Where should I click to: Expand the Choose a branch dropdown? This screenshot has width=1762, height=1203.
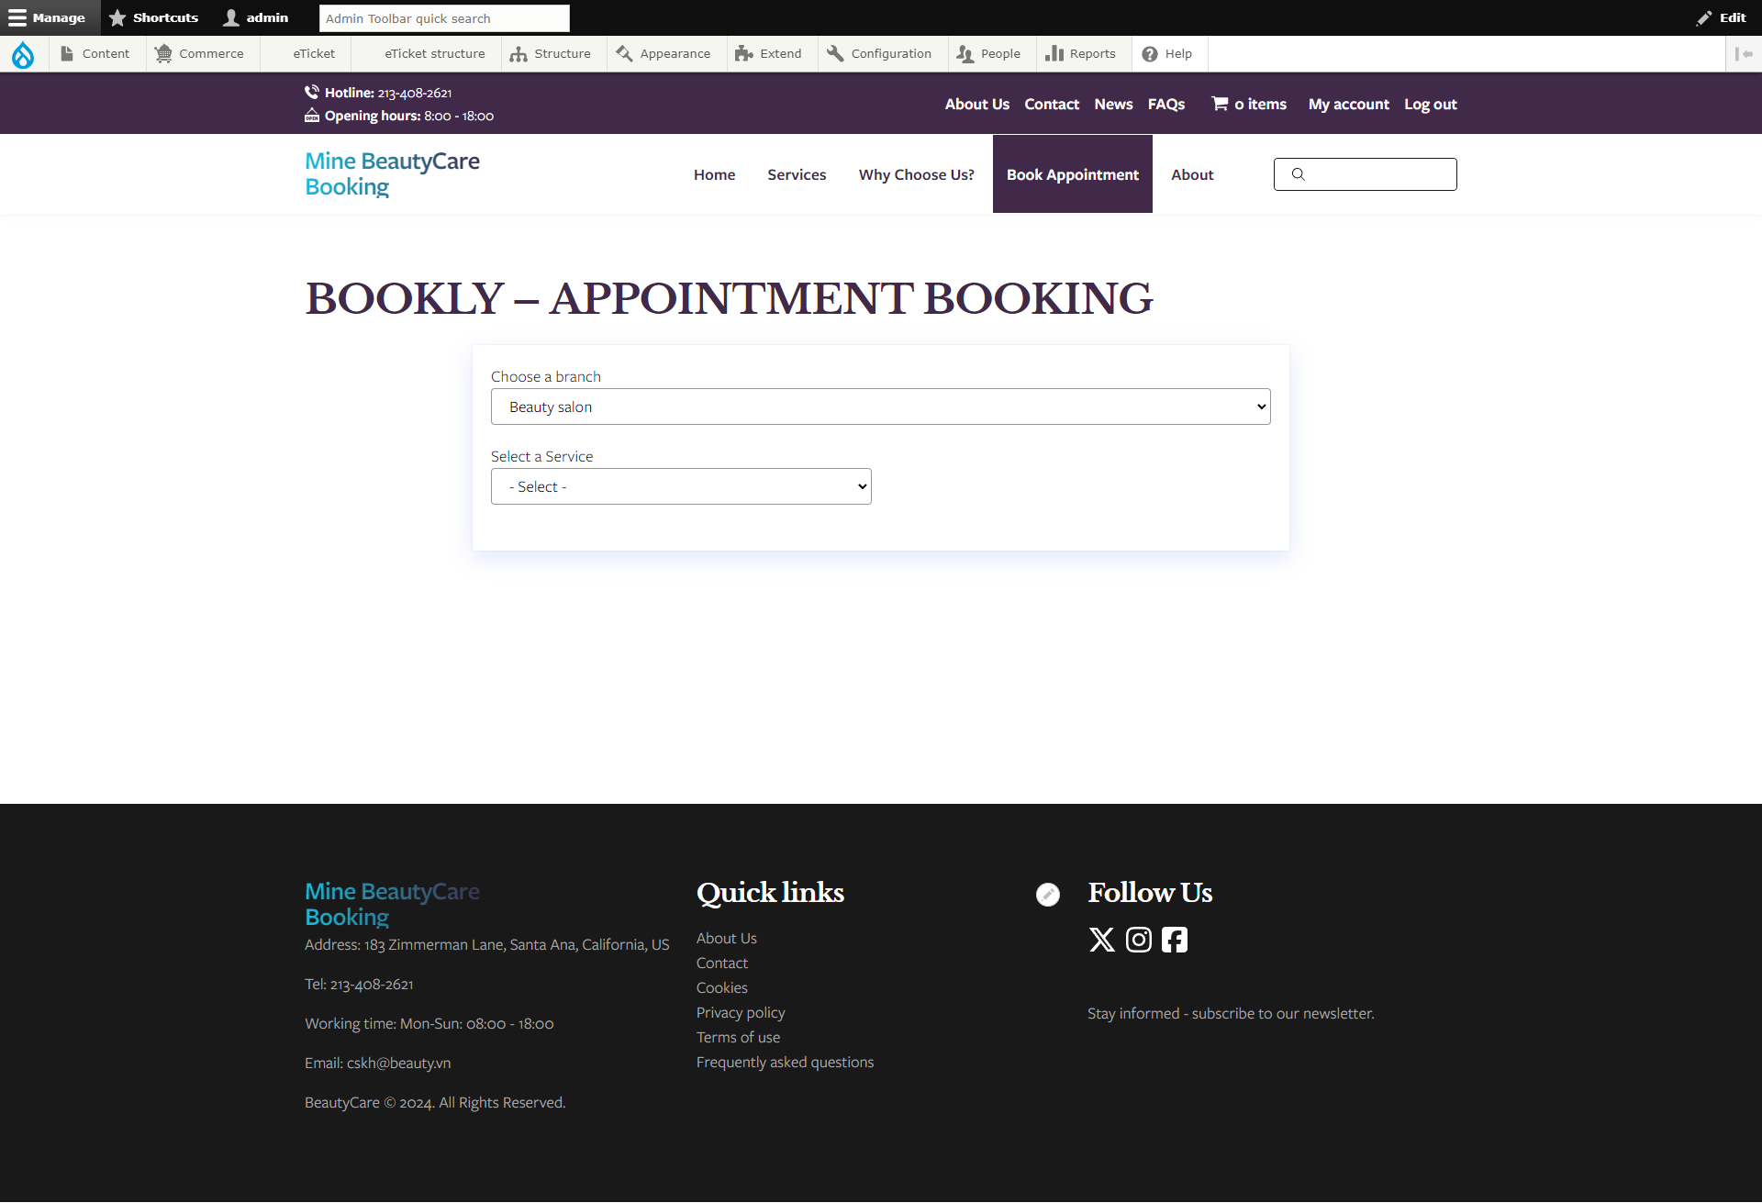tap(880, 407)
